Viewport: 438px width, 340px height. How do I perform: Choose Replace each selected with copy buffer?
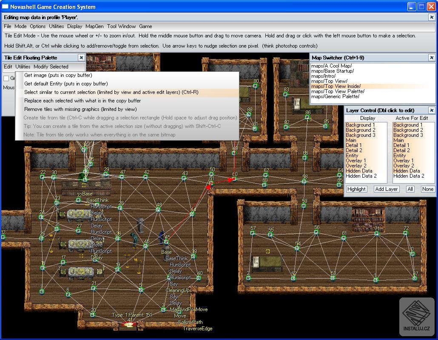click(x=128, y=100)
